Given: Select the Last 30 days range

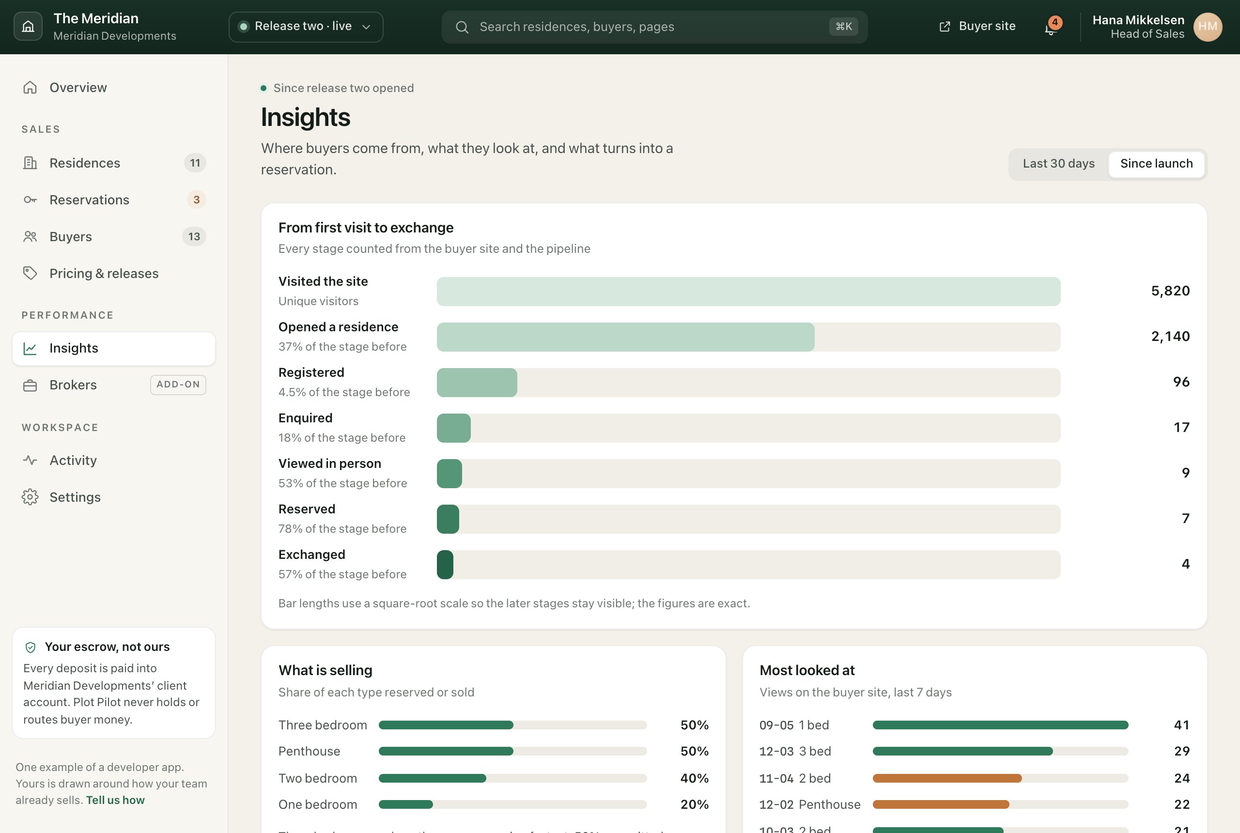Looking at the screenshot, I should click(1058, 164).
